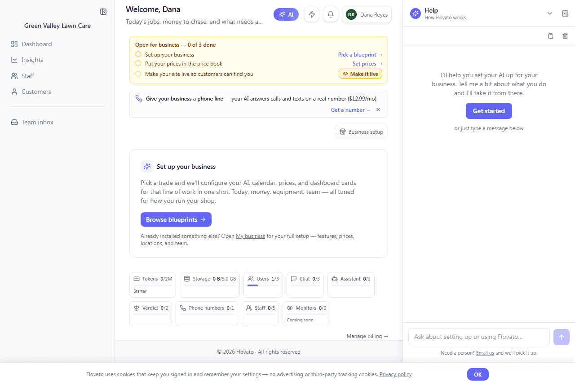Viewport: 575px width, 386px height.
Task: Expand the Help panel chevron dropdown
Action: [550, 13]
